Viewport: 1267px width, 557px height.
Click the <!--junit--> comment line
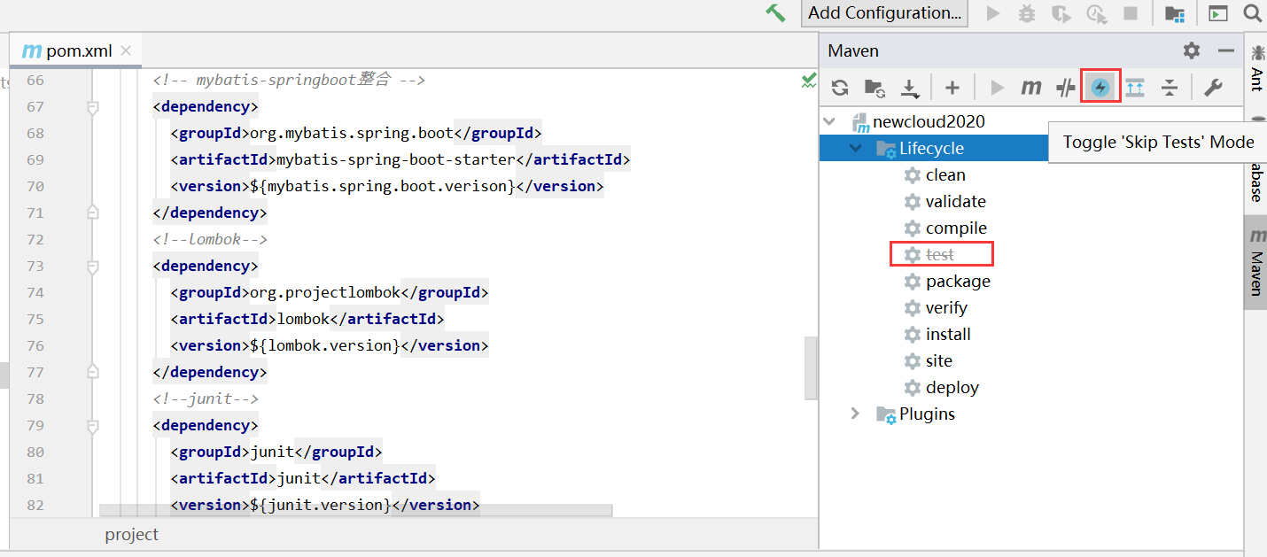[x=206, y=398]
